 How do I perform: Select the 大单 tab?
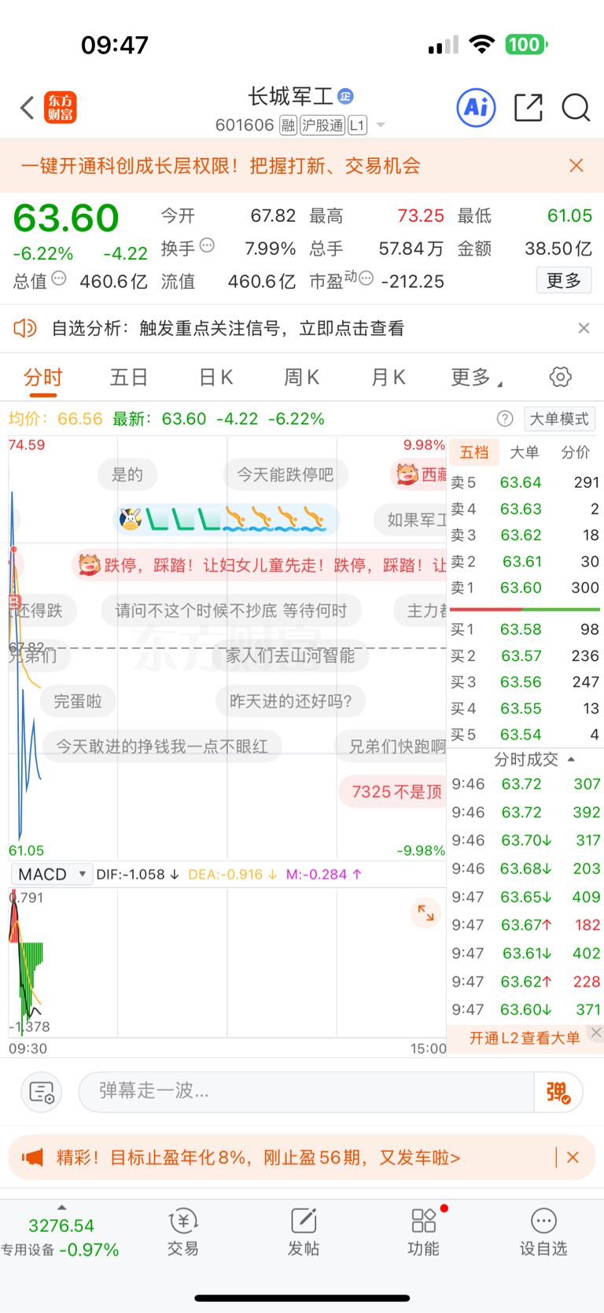pos(525,452)
